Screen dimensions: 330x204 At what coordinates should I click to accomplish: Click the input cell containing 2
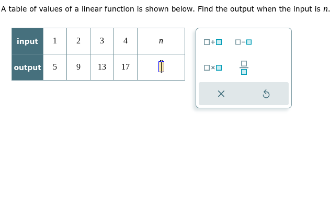point(78,41)
